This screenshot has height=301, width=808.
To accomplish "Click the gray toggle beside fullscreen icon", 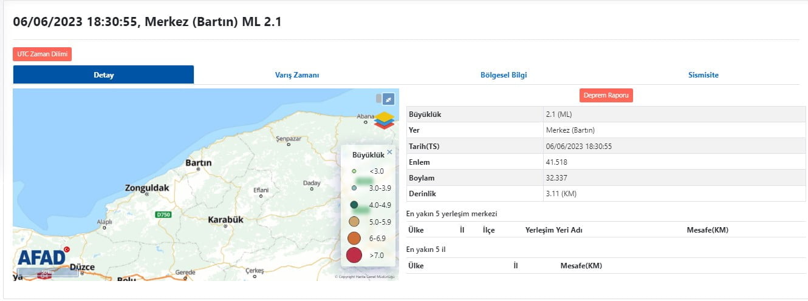I will pos(378,99).
